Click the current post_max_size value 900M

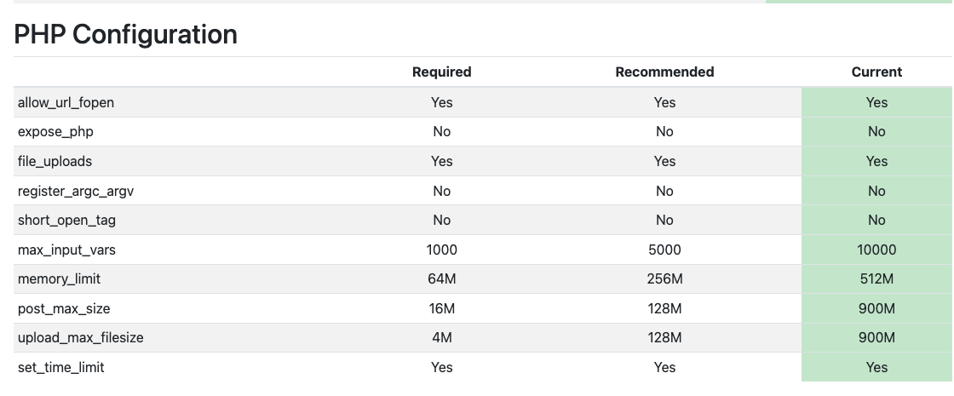coord(876,308)
